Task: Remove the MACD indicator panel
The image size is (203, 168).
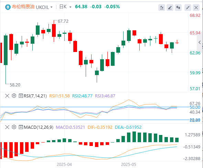Action: coord(7,127)
